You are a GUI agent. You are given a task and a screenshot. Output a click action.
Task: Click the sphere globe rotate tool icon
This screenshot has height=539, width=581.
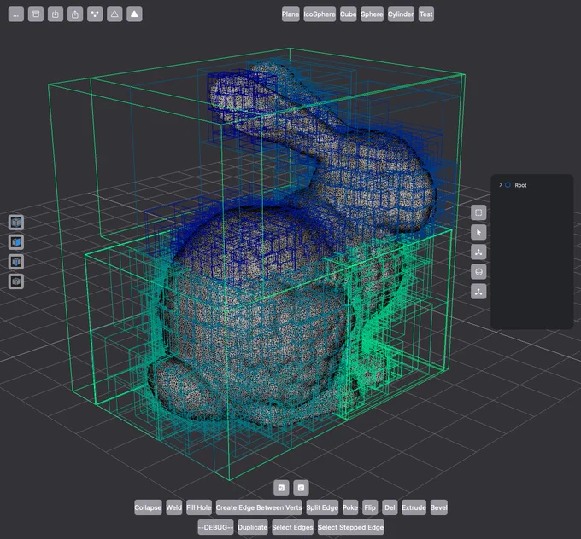click(x=478, y=272)
